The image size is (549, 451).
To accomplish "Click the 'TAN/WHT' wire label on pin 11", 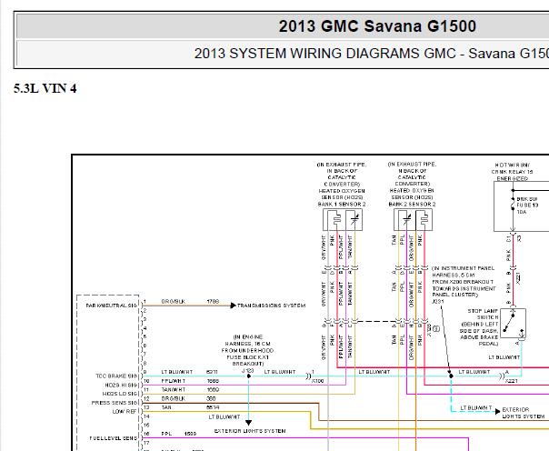I will [174, 390].
